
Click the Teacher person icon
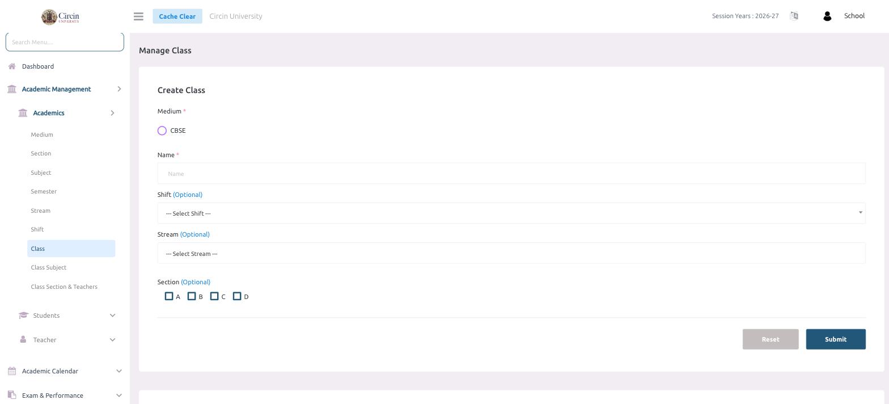[23, 339]
